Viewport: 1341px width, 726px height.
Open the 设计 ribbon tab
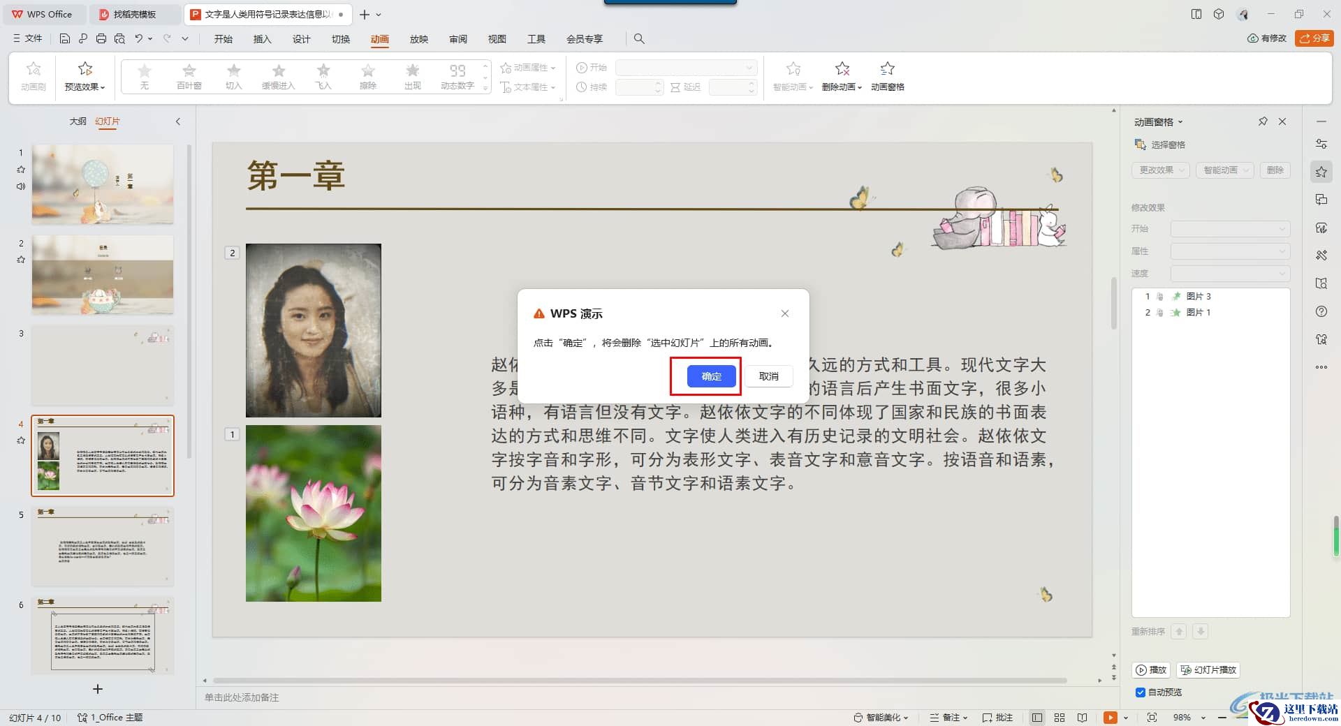(301, 39)
